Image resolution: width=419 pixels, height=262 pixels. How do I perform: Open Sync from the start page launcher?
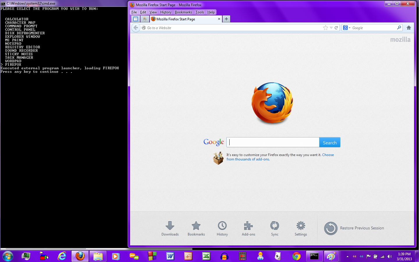click(275, 228)
